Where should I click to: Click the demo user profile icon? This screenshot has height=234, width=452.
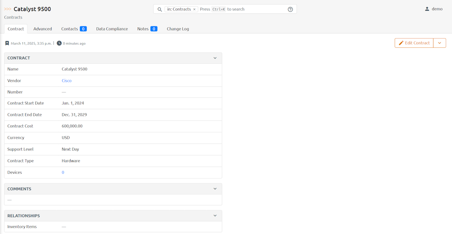coord(427,9)
